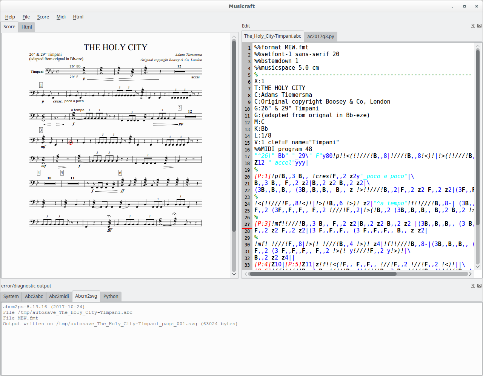The width and height of the screenshot is (483, 376).
Task: Click the 'File MEW.fmt' output line
Action: [x=21, y=318]
